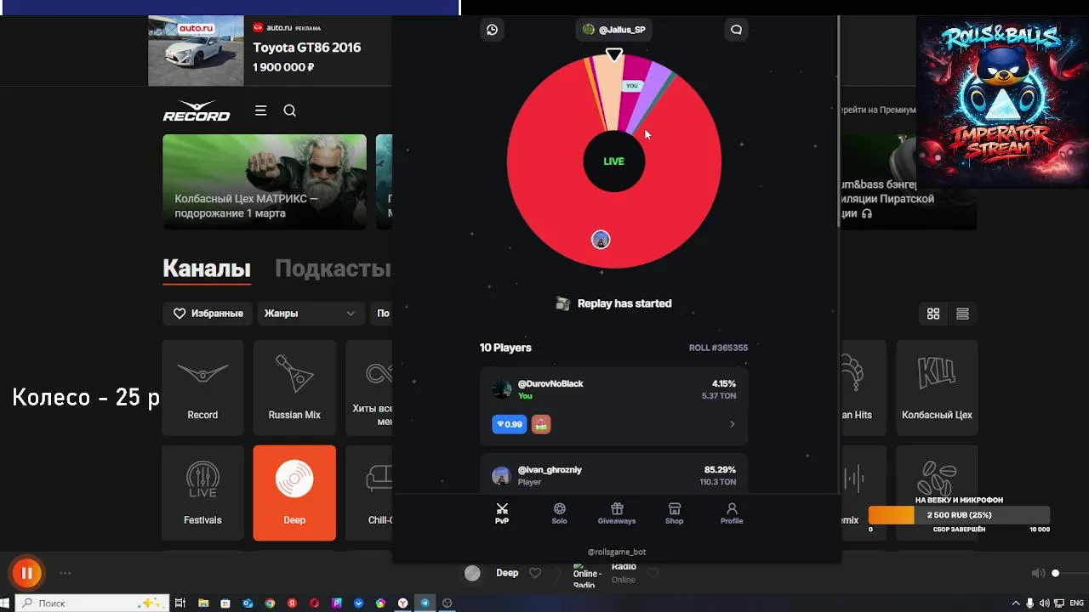This screenshot has height=612, width=1089.
Task: Open Chrome from the taskbar
Action: pyautogui.click(x=270, y=603)
